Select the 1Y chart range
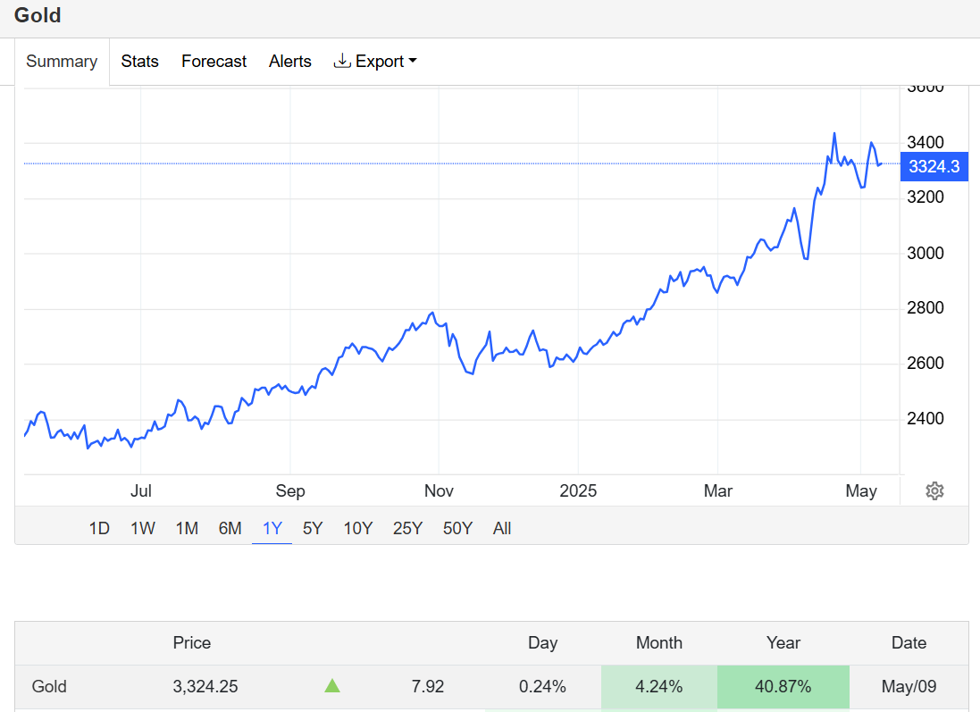 point(272,528)
